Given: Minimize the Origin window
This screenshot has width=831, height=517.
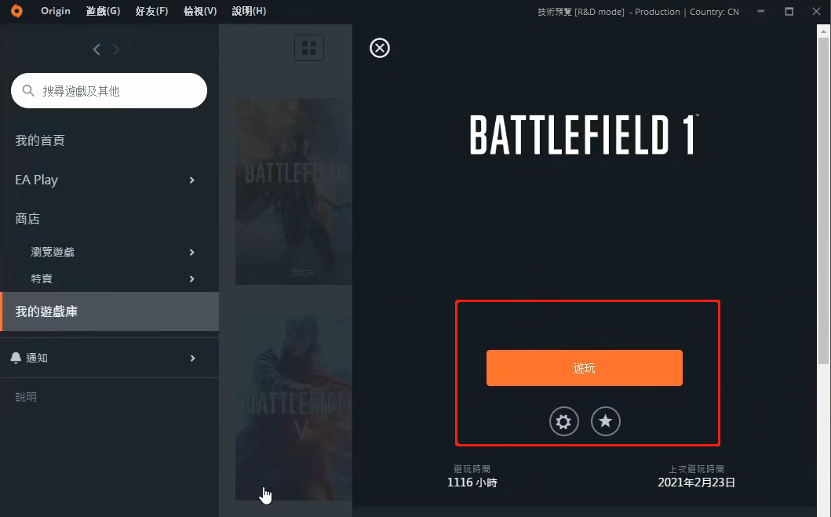Looking at the screenshot, I should pyautogui.click(x=761, y=11).
